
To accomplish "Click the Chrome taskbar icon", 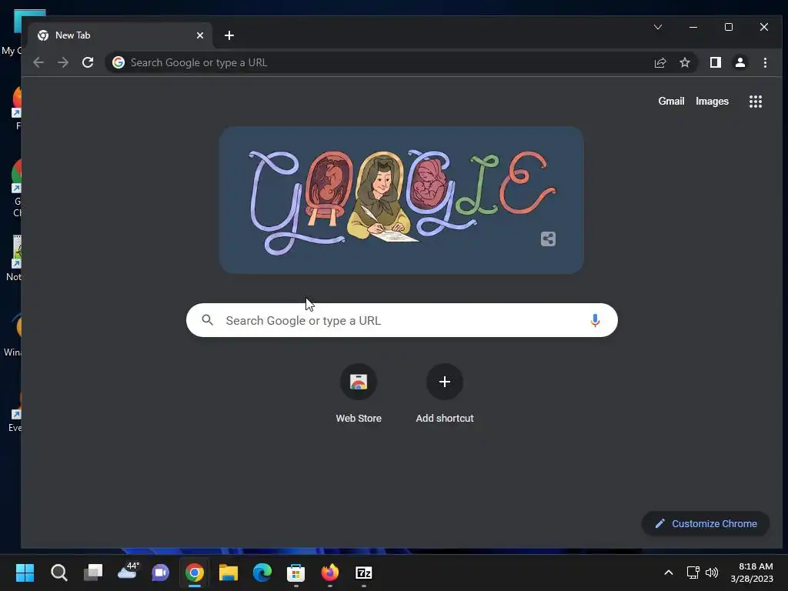I will pos(195,573).
